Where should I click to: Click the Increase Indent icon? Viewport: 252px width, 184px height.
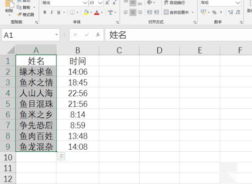[156, 12]
